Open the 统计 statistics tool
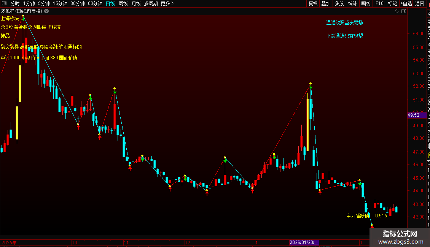 [x=352, y=3]
